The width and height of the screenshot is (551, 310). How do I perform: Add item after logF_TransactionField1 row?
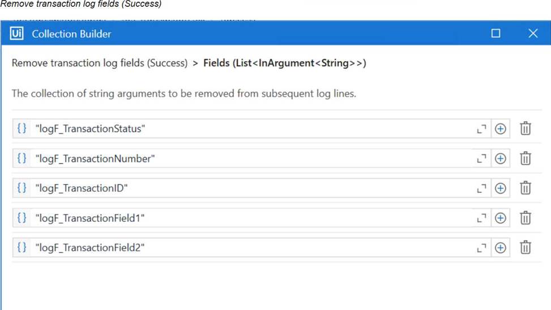[x=501, y=218]
